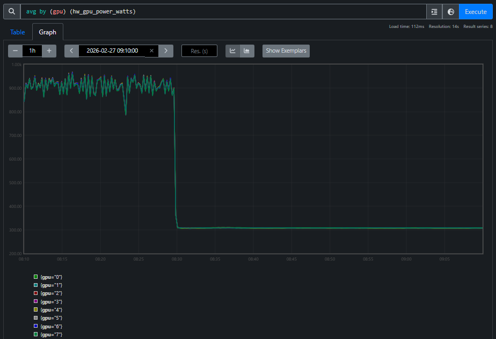
Task: Clear the end time with X icon
Action: (x=151, y=51)
